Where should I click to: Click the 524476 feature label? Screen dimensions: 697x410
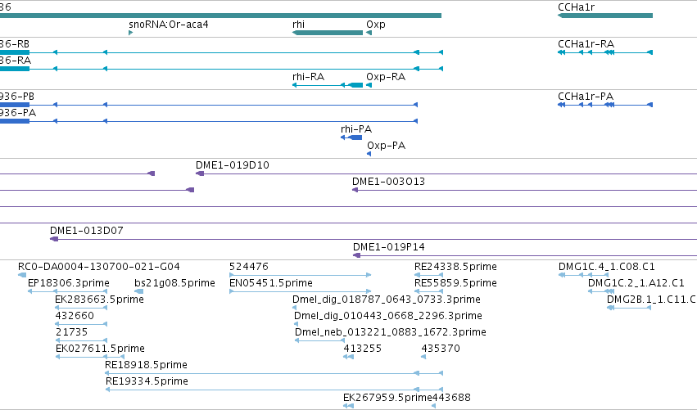click(x=249, y=267)
